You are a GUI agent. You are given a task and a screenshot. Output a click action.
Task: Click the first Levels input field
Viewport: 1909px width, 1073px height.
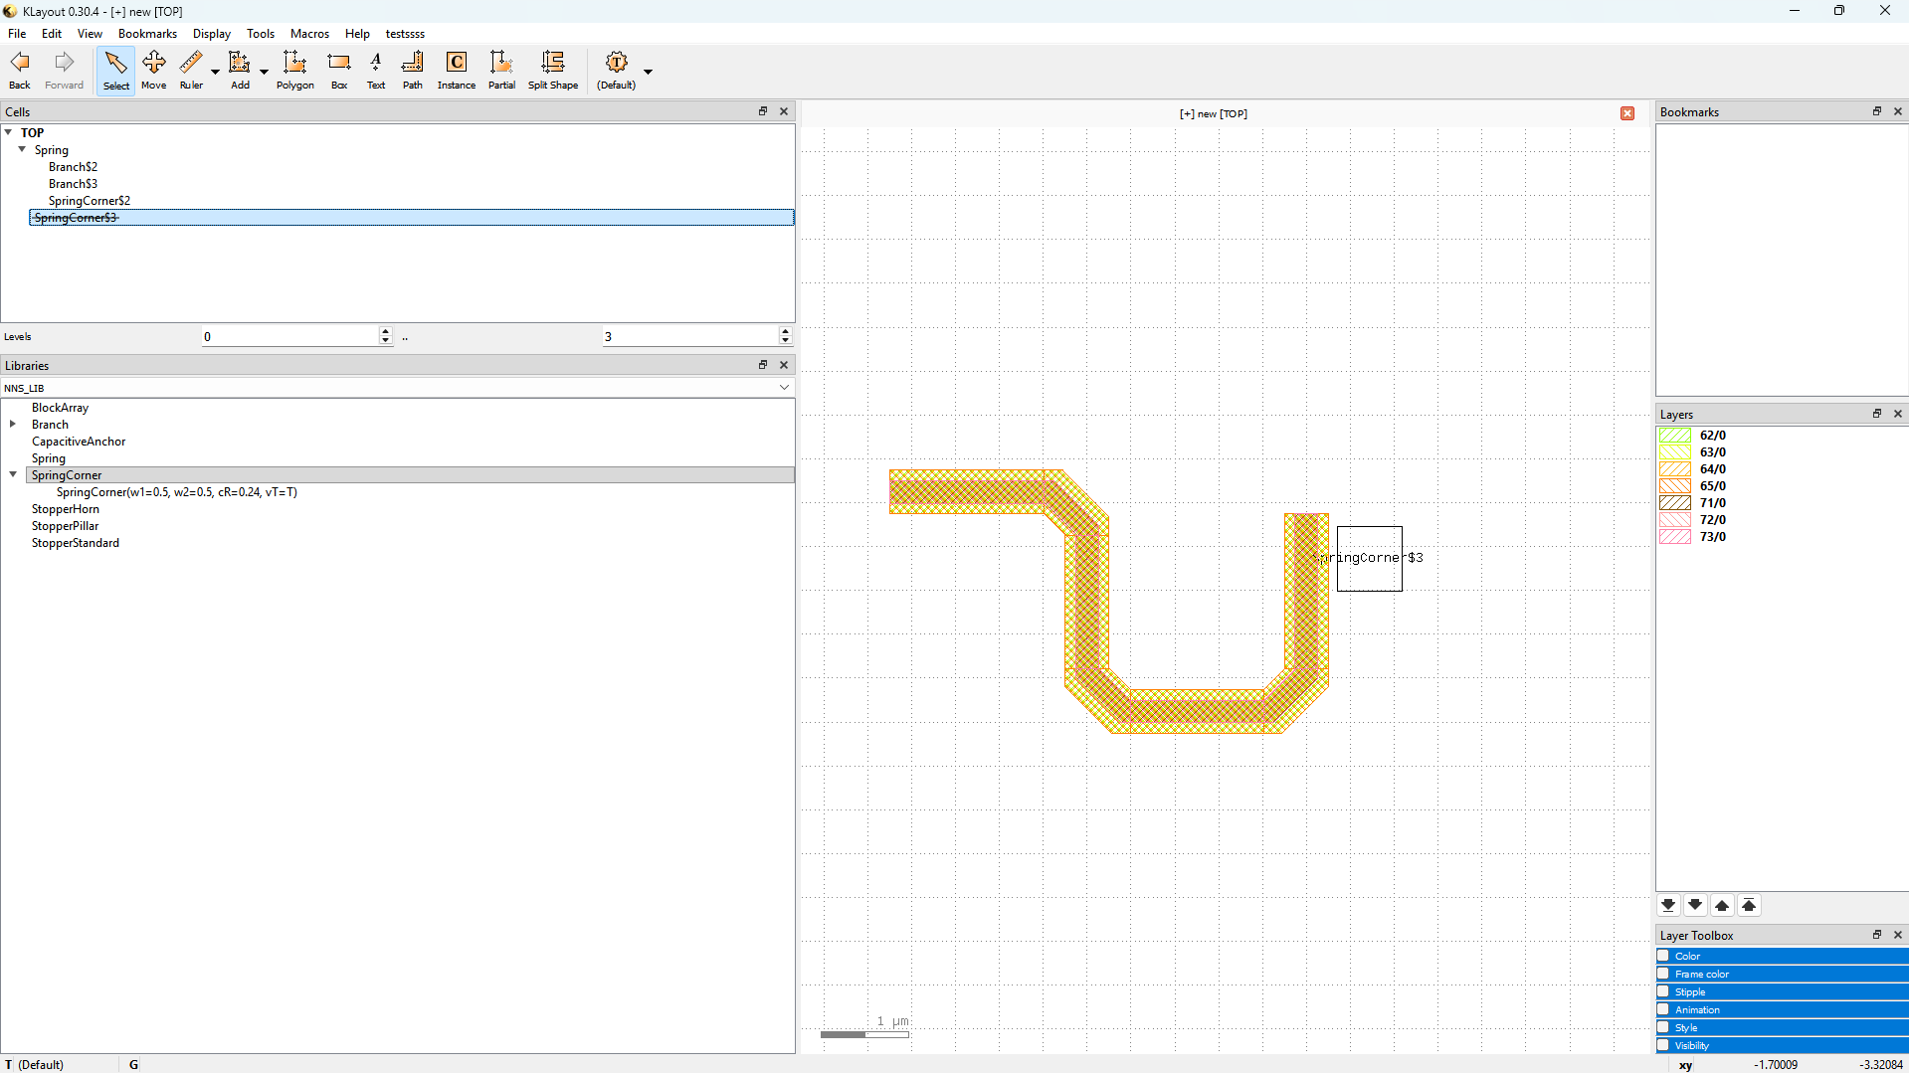pyautogui.click(x=289, y=337)
